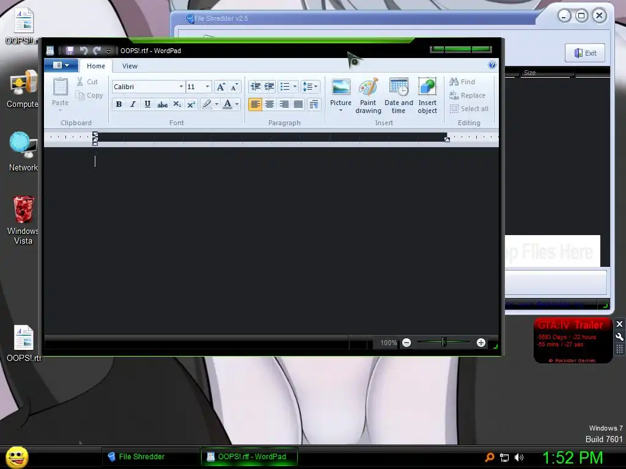Viewport: 626px width, 469px height.
Task: Open Customize Quick Access Toolbar arrow
Action: click(108, 51)
